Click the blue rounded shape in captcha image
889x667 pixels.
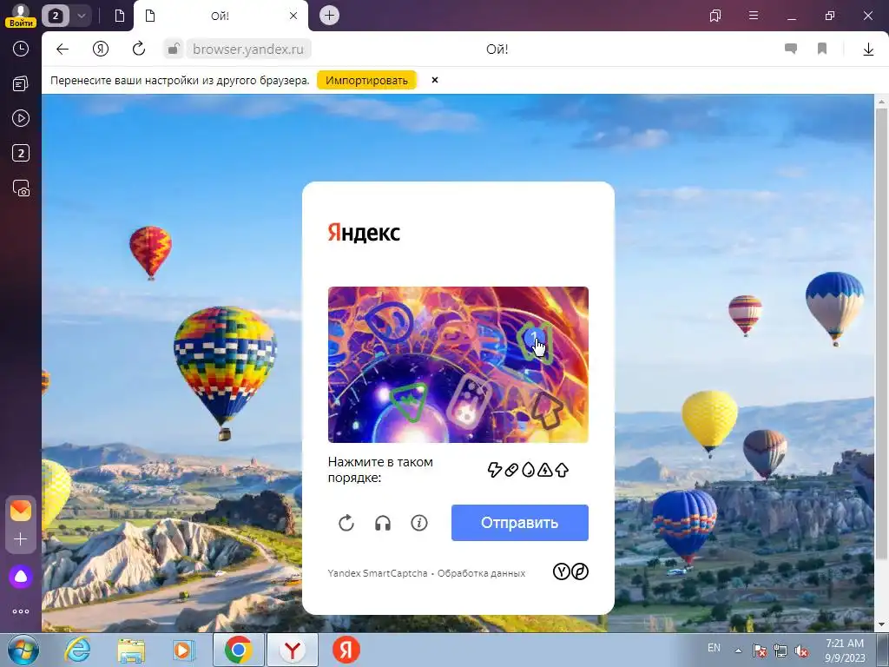tap(390, 321)
